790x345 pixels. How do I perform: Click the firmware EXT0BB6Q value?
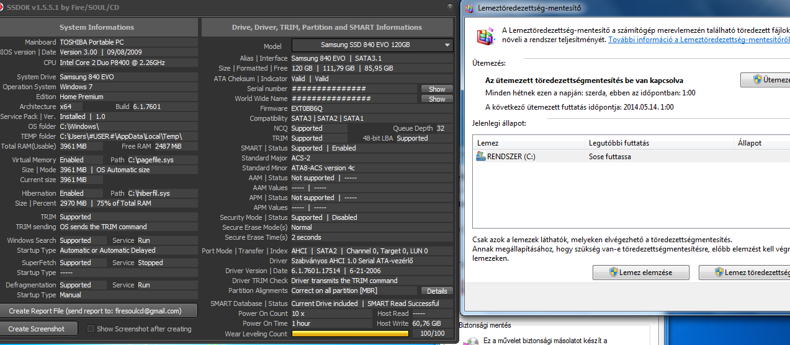coord(307,108)
